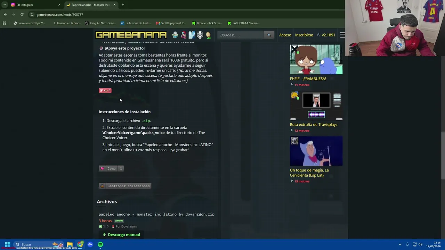Open Ruta extraña de Travisplayz link
The height and width of the screenshot is (250, 445).
(314, 125)
